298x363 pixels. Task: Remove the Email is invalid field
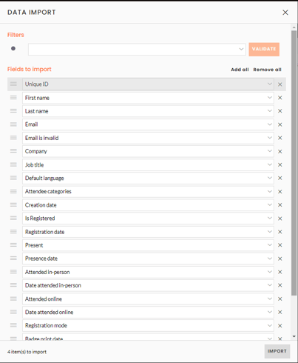point(280,138)
